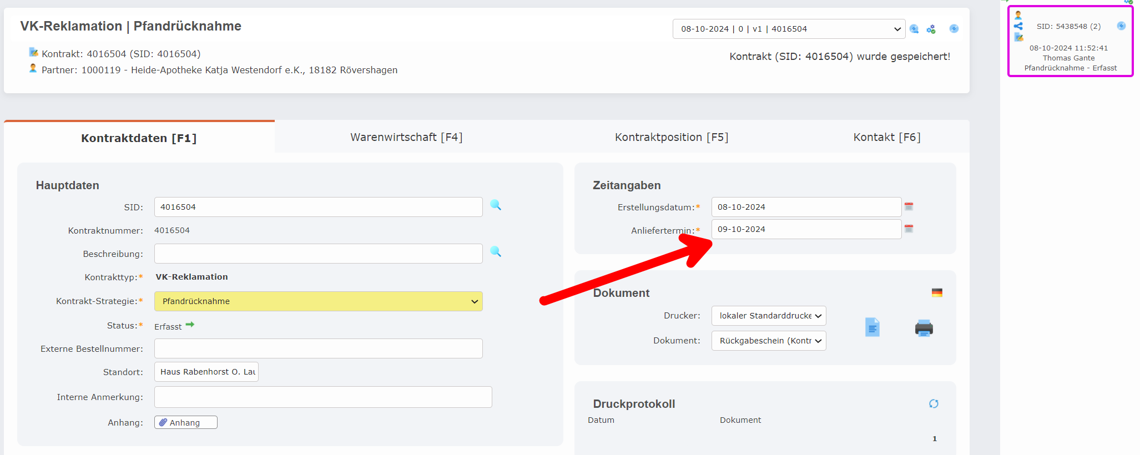
Task: Open the calendar picker for Anliefertermin
Action: click(909, 229)
